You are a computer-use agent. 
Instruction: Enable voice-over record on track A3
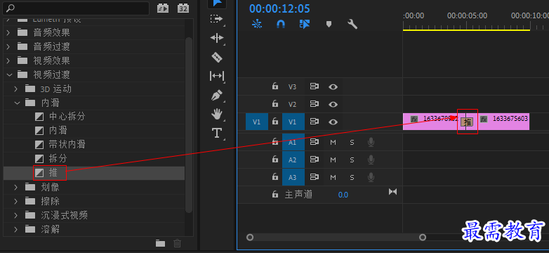click(x=371, y=177)
